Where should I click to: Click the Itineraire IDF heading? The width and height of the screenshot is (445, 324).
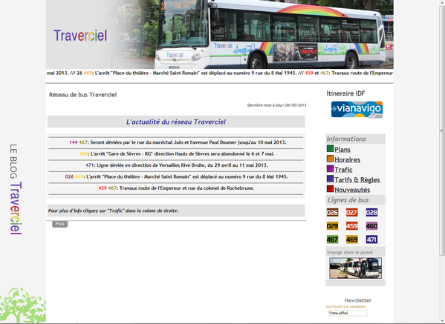[345, 93]
